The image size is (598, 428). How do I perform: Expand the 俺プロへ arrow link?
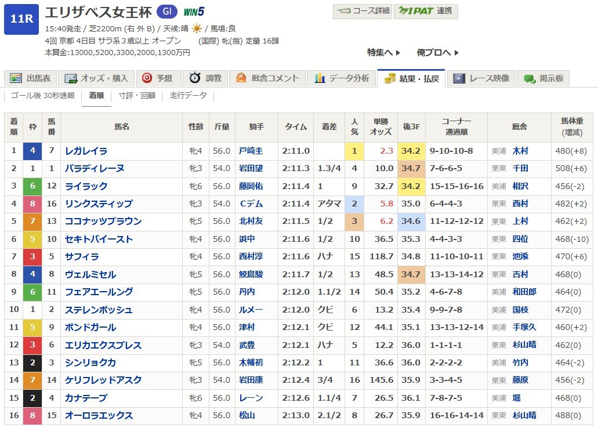(437, 52)
